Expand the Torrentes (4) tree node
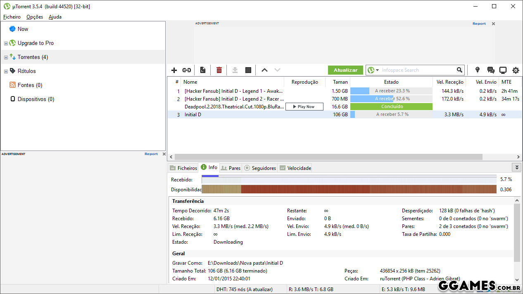The image size is (523, 294). [x=6, y=57]
